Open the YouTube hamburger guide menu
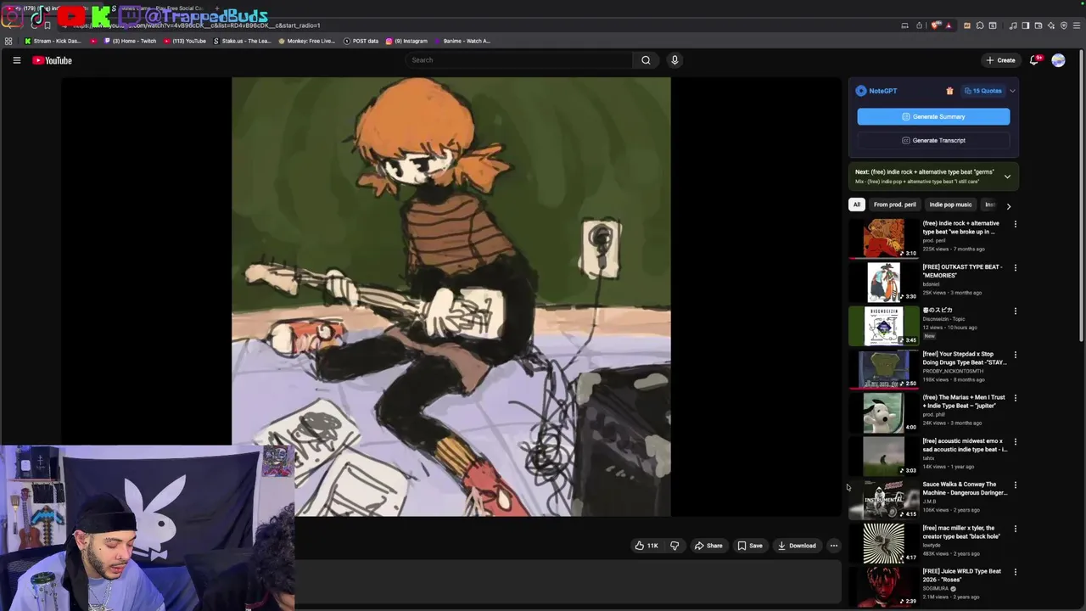Screen dimensions: 1086x611 16,60
